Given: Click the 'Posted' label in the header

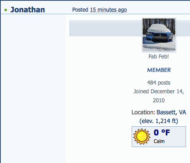Looking at the screenshot, I should (80, 10).
